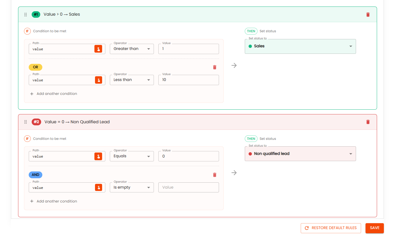Open the Is empty operator dropdown
The width and height of the screenshot is (396, 235).
(x=132, y=187)
